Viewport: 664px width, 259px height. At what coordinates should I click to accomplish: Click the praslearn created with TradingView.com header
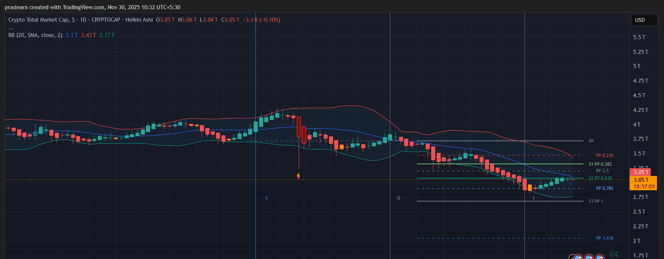[x=92, y=7]
